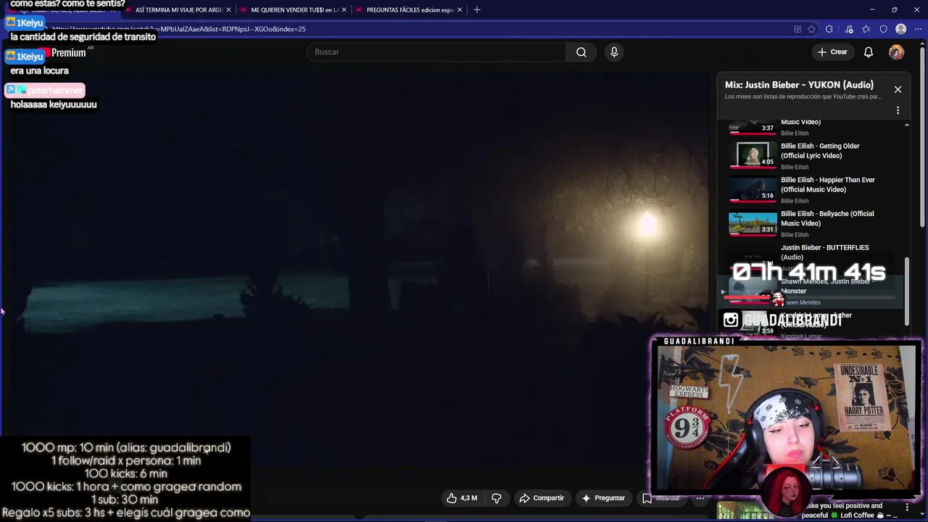Open the YouTube account avatar menu

(x=897, y=52)
